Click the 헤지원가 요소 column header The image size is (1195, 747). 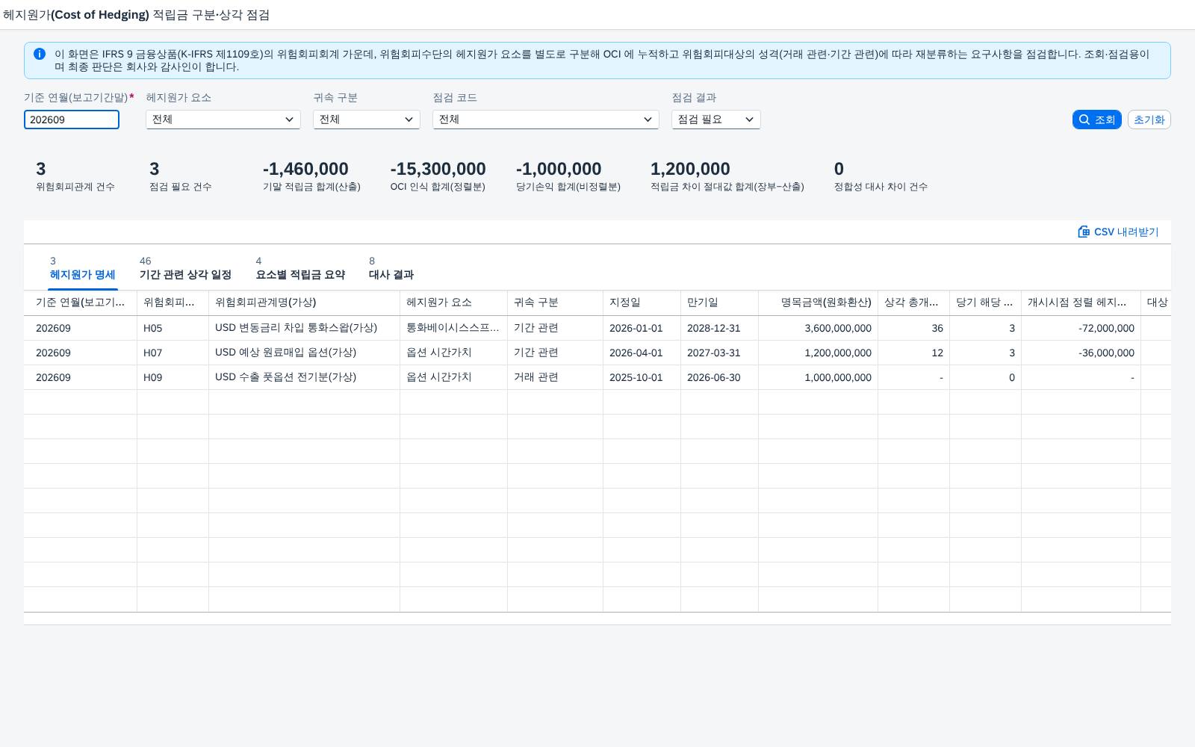454,303
